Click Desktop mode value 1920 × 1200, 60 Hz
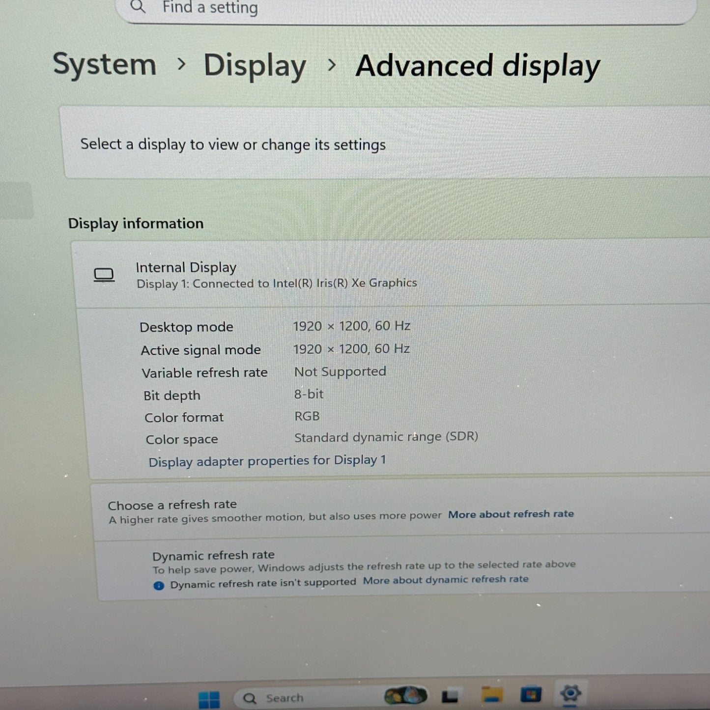Image resolution: width=710 pixels, height=710 pixels. click(x=352, y=326)
